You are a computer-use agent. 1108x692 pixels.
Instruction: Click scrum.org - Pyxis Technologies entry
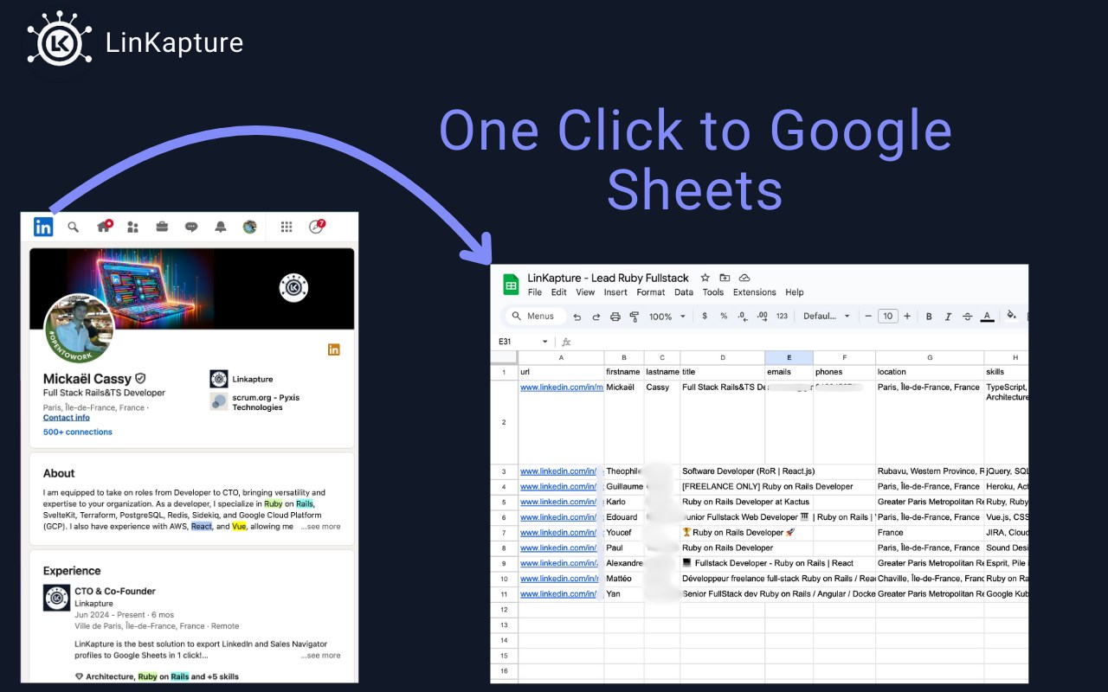point(255,402)
